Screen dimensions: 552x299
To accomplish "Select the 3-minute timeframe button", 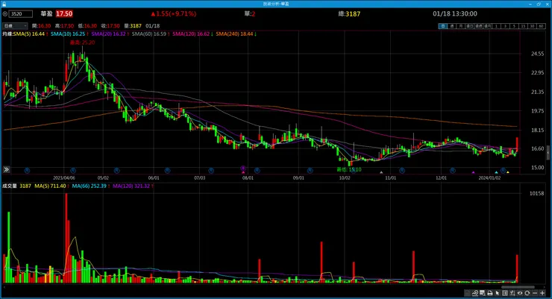I will [x=505, y=26].
